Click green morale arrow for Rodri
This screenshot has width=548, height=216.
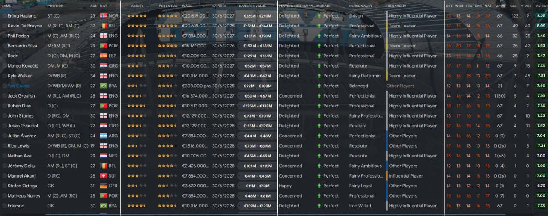[x=319, y=56]
